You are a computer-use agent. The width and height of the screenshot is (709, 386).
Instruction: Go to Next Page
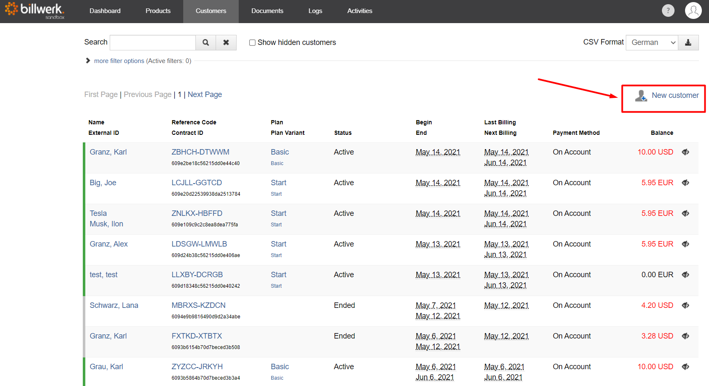click(x=205, y=95)
